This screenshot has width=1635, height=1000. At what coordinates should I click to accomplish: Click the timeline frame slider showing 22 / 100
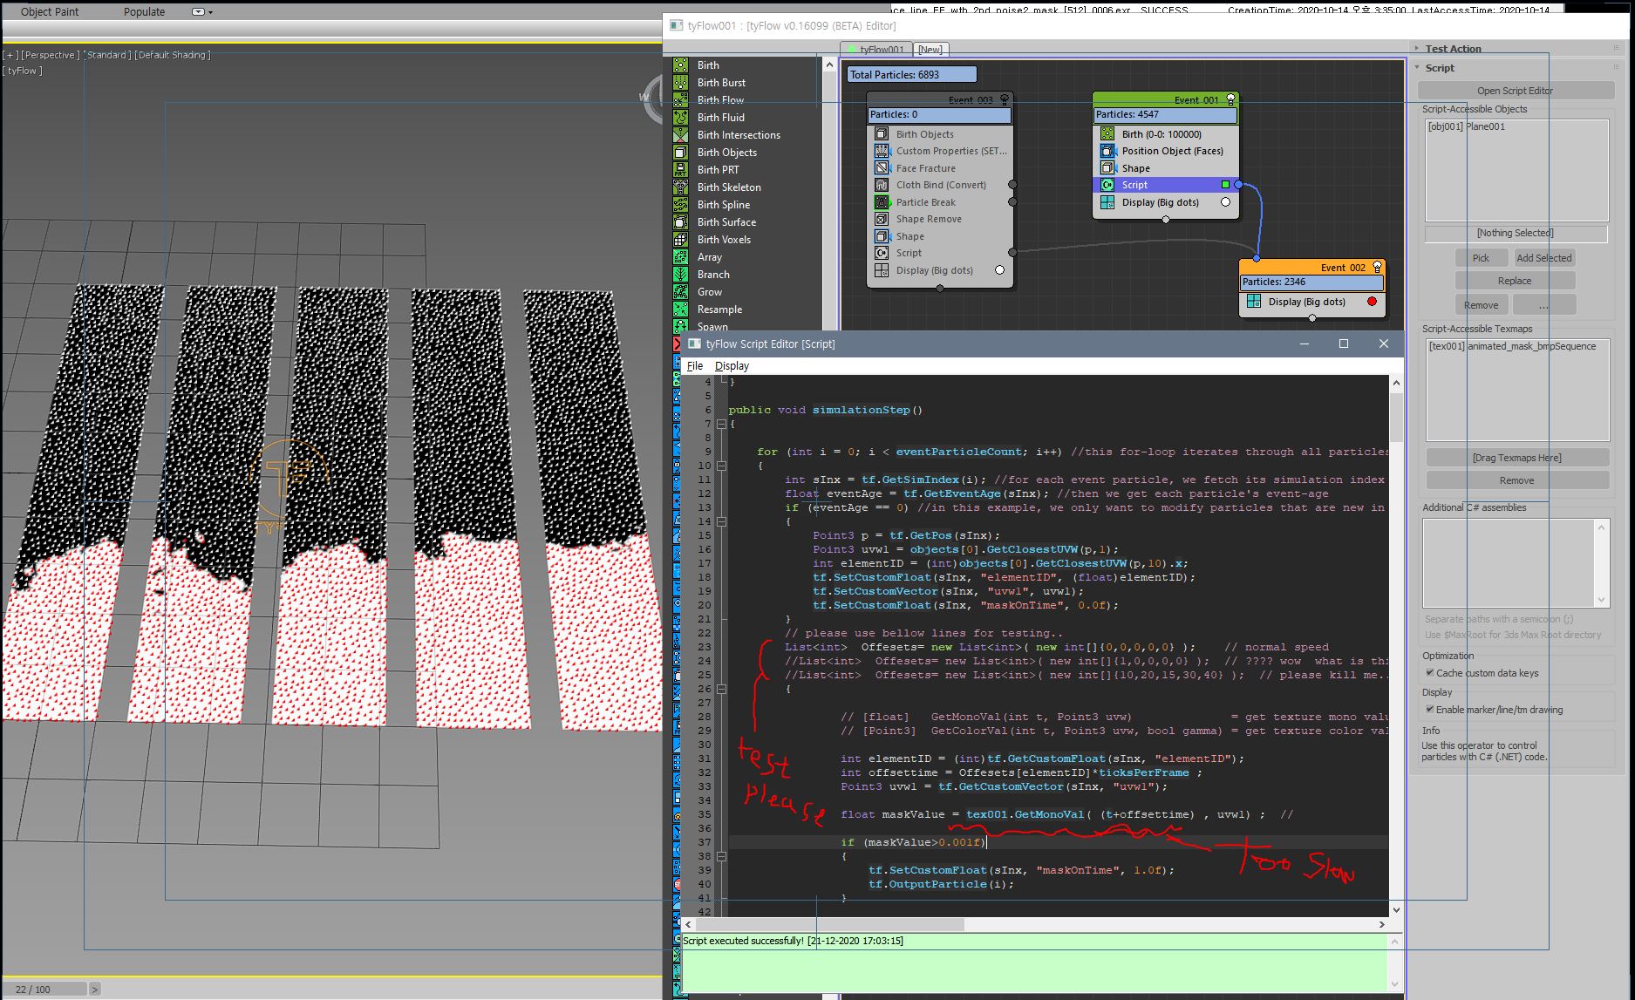tap(44, 990)
